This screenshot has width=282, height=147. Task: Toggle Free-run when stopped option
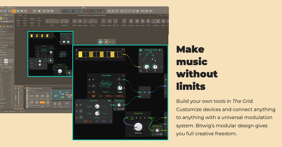(x=6, y=67)
